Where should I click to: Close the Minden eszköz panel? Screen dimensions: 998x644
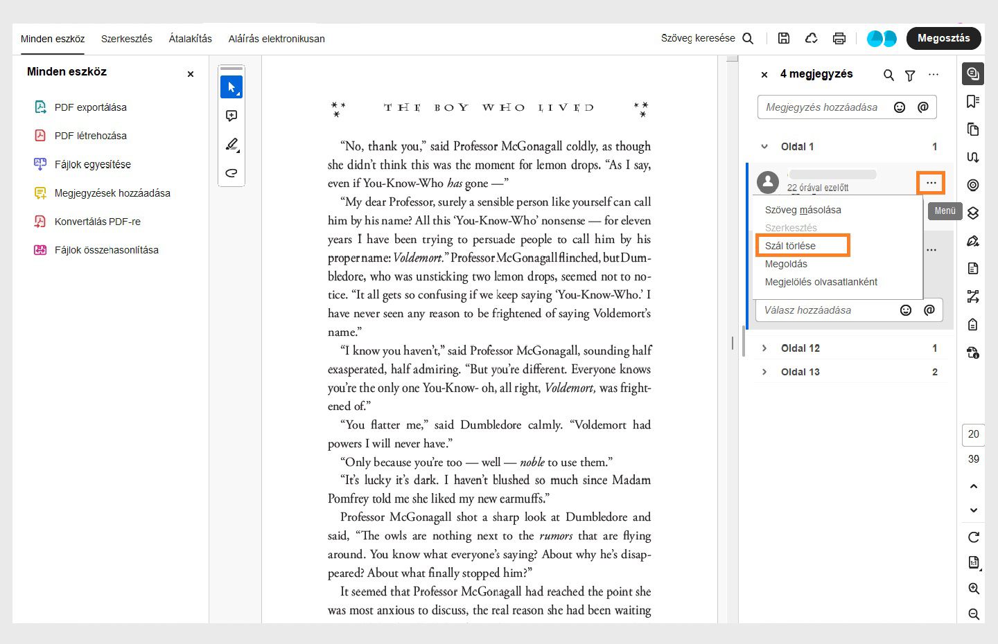191,74
